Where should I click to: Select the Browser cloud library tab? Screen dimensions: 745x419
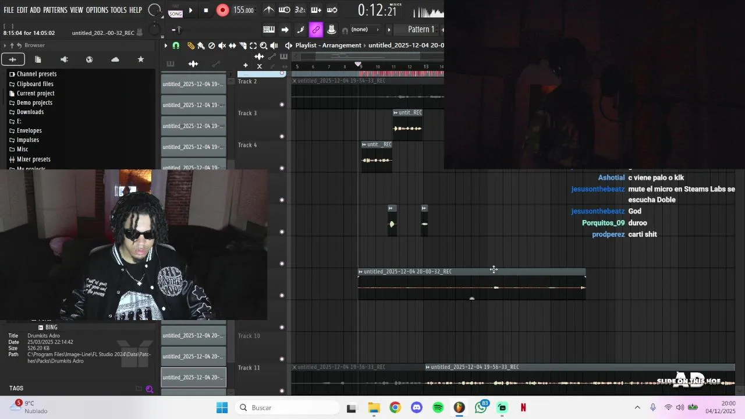tap(115, 59)
